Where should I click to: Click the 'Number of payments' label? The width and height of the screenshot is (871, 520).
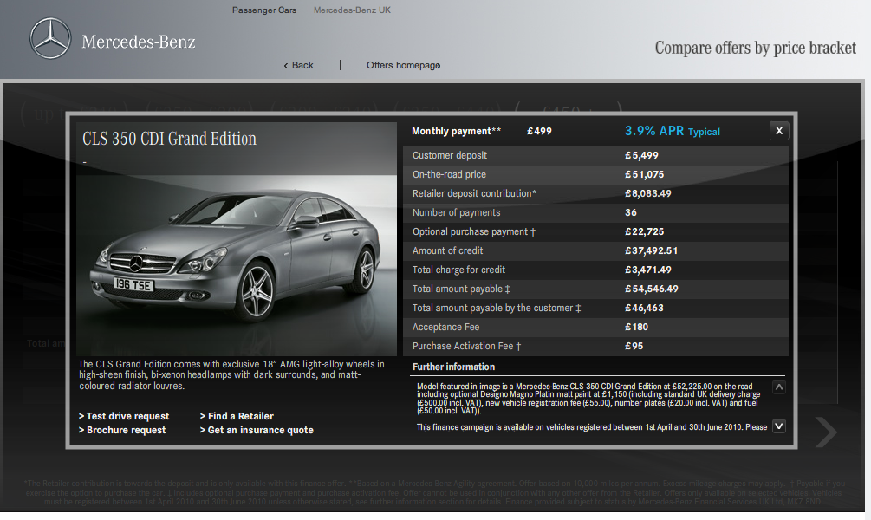(x=456, y=213)
